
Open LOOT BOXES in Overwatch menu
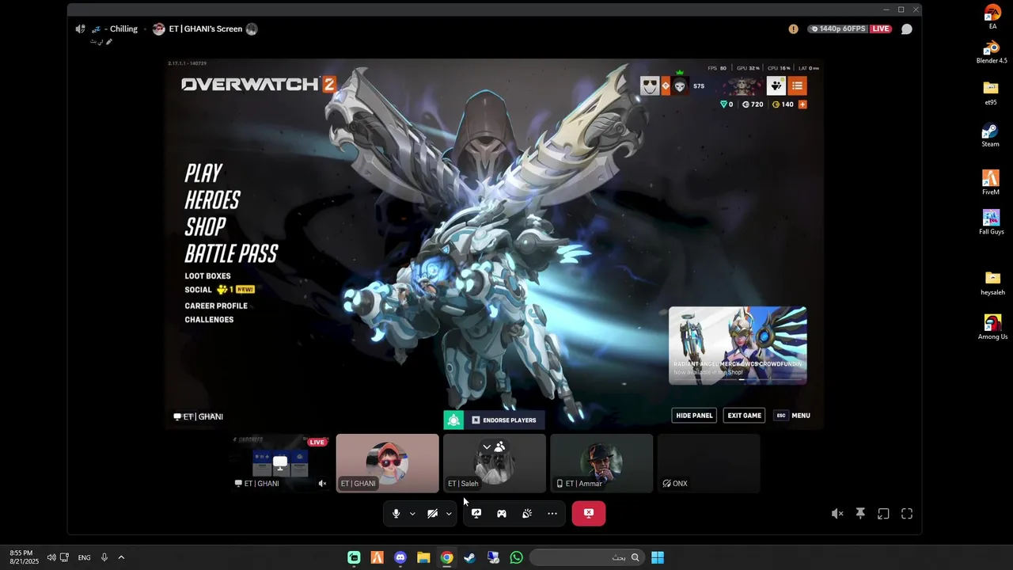tap(207, 276)
